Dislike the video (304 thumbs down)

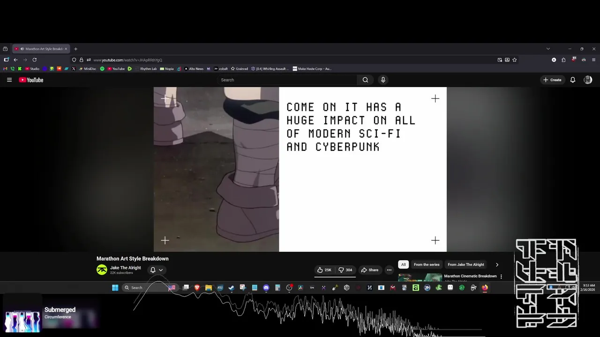coord(345,270)
